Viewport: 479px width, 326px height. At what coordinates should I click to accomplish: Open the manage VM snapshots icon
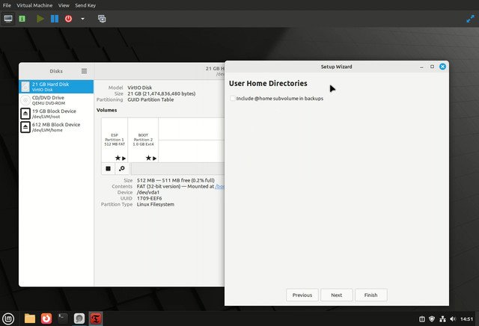click(102, 19)
